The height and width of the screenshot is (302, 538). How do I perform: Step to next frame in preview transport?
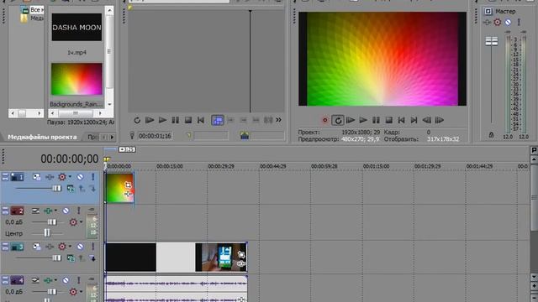[x=440, y=120]
